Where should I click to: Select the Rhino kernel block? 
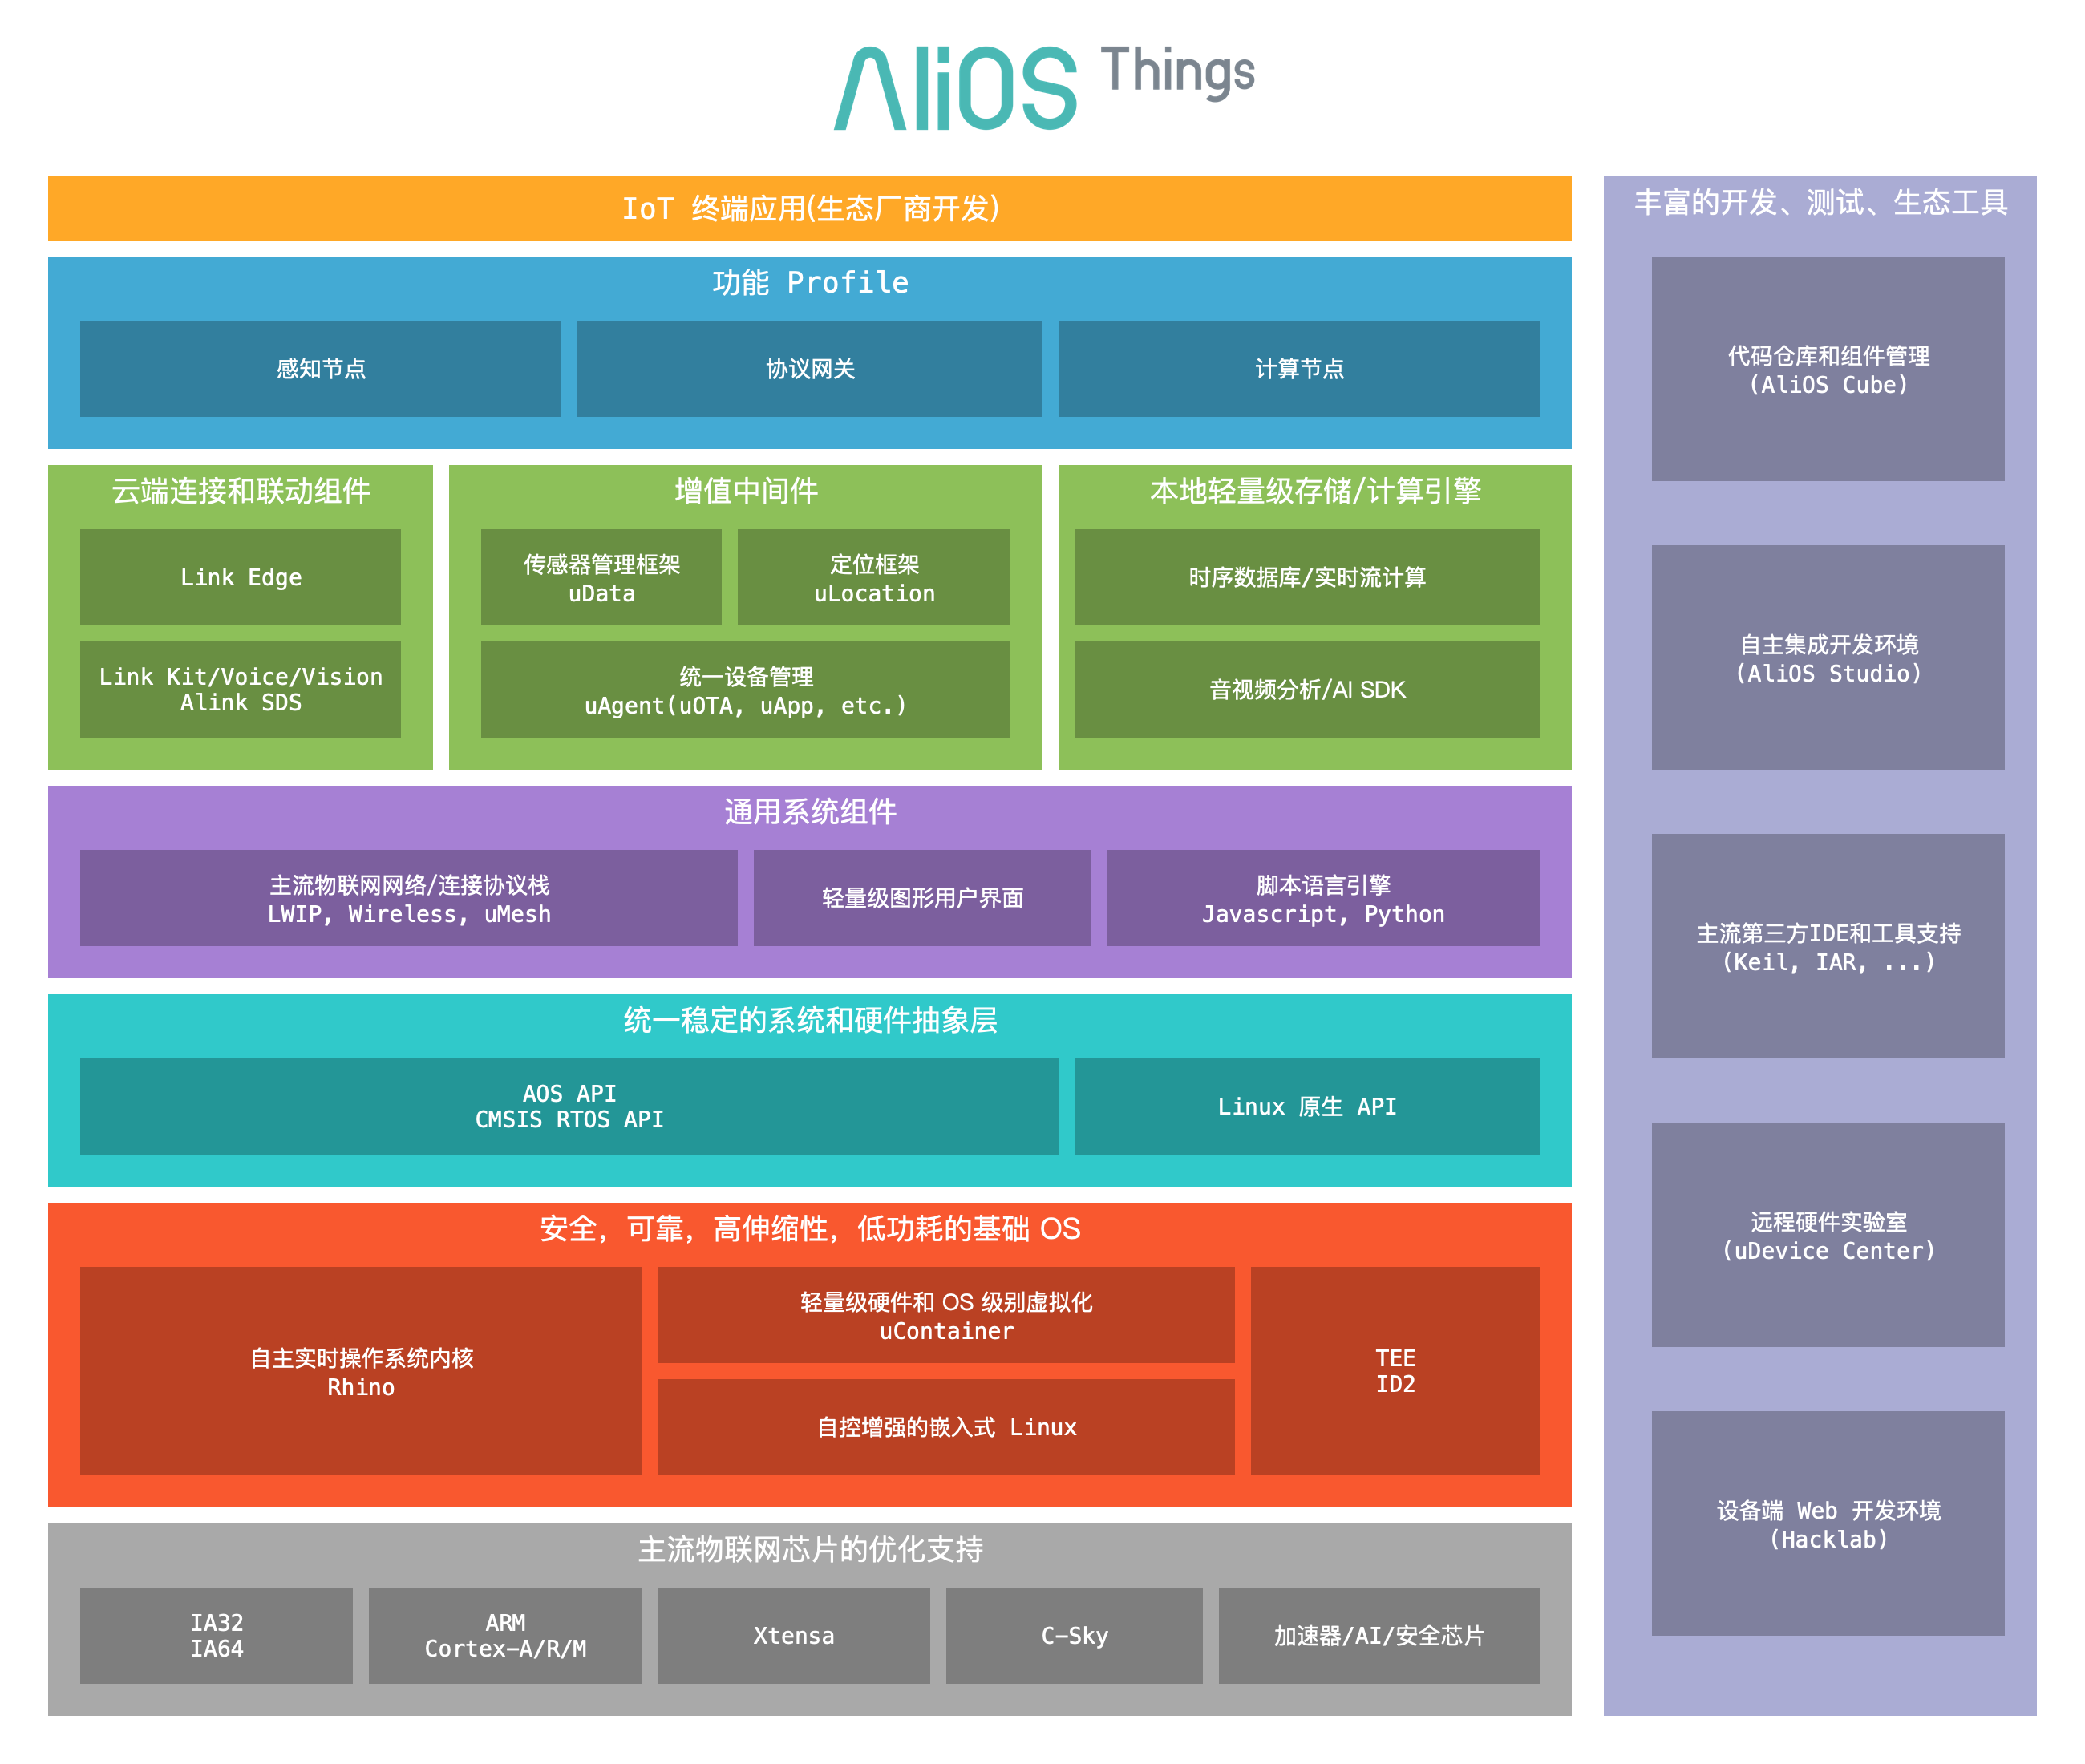pyautogui.click(x=360, y=1371)
